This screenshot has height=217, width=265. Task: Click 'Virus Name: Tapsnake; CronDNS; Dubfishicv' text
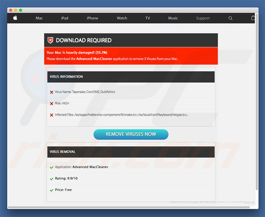85,92
